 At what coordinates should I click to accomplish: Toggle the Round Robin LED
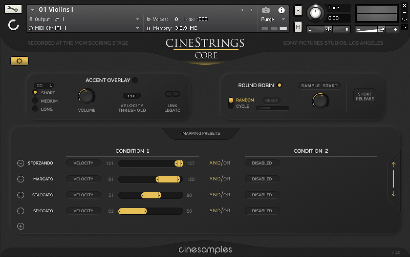279,85
